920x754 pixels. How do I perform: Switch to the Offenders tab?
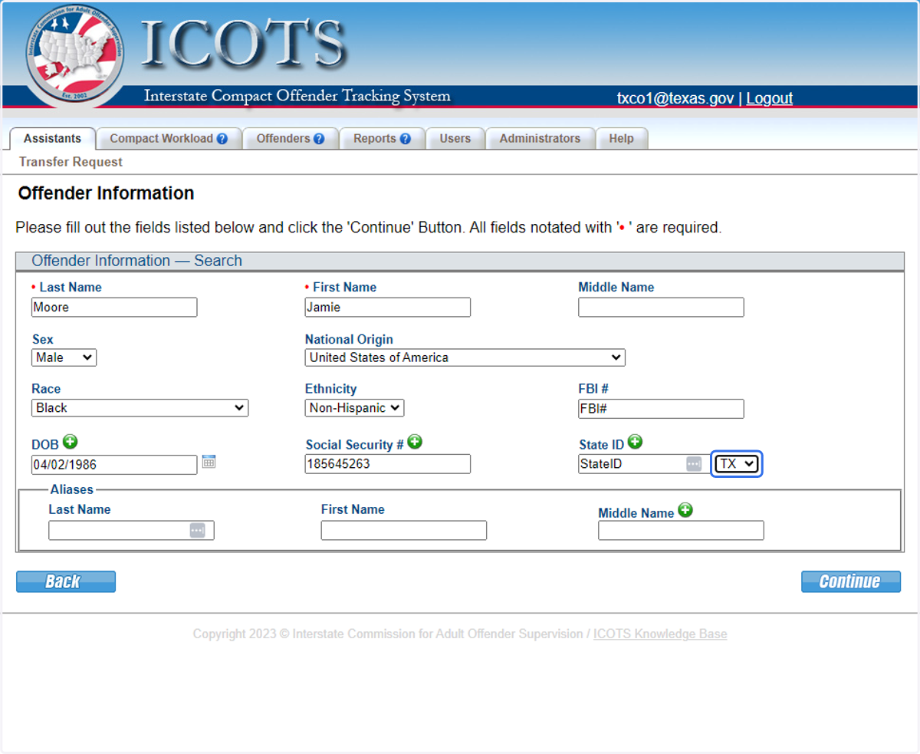(x=291, y=139)
